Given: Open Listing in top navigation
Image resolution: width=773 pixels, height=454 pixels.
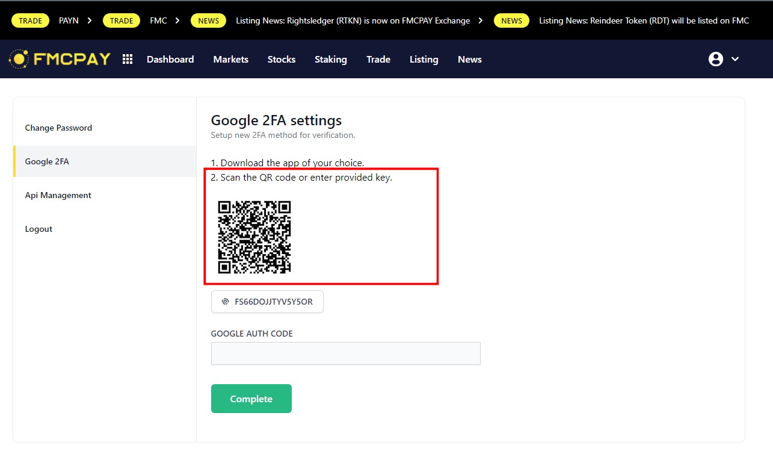Looking at the screenshot, I should click(424, 59).
